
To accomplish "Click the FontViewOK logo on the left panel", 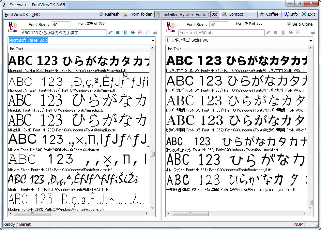I will click(12, 26).
